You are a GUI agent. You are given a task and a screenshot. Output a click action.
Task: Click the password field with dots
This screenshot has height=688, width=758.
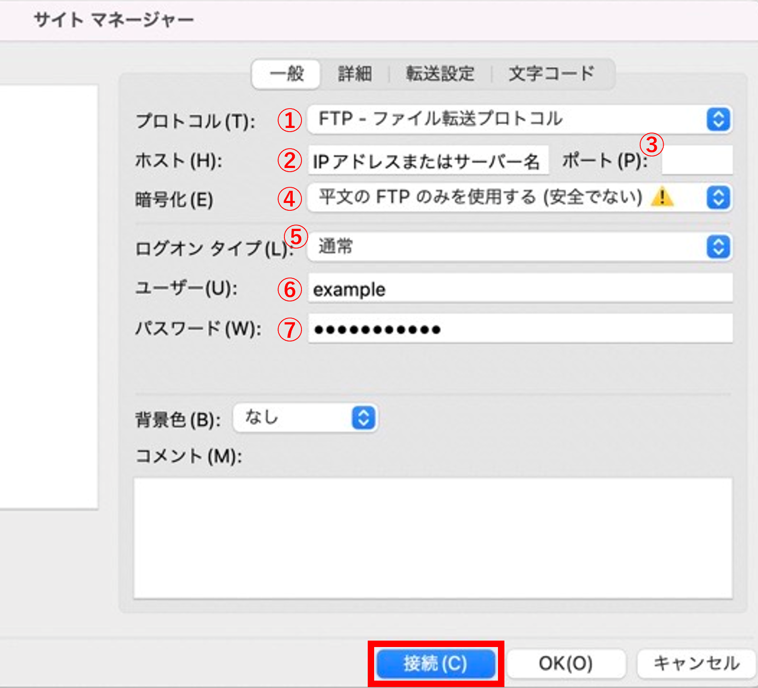[520, 329]
